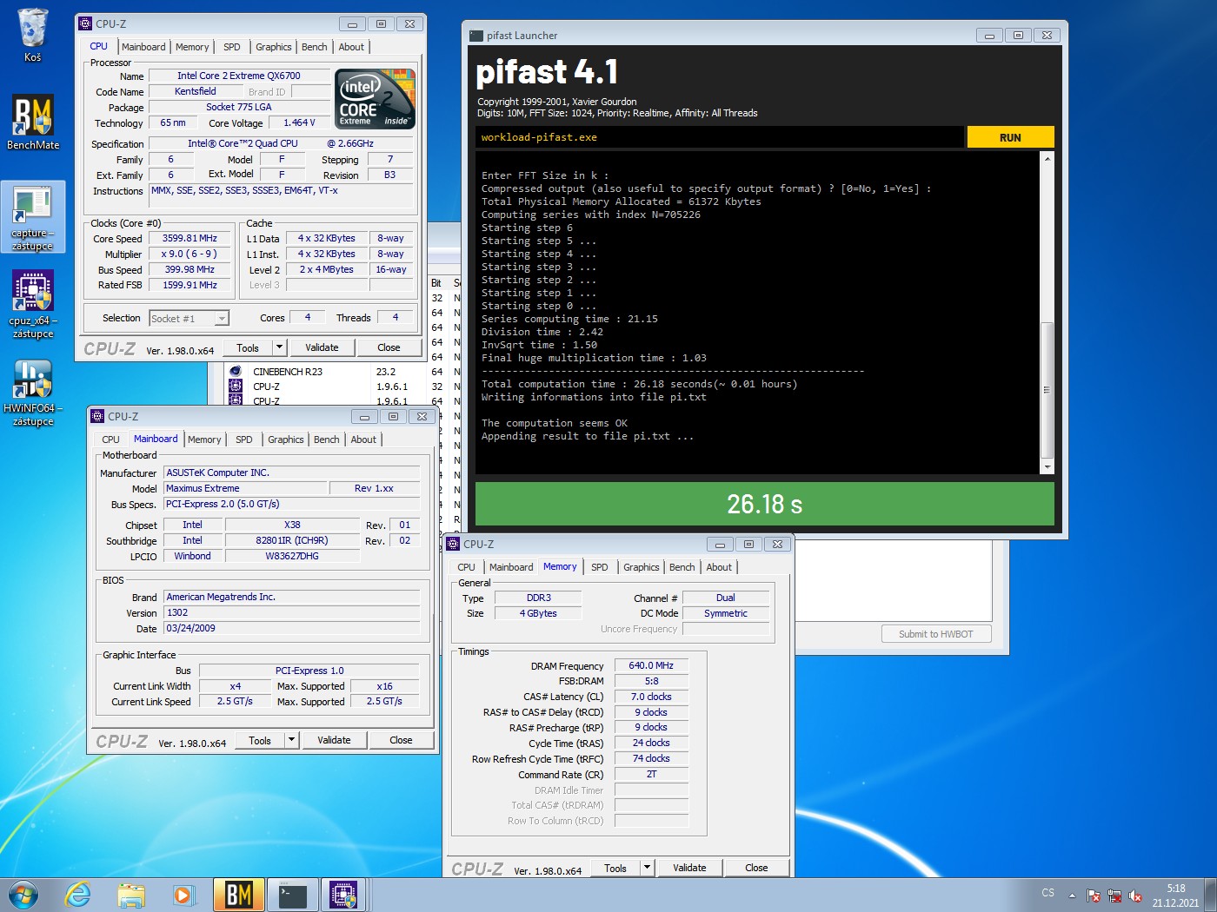This screenshot has height=912, width=1217.
Task: Open the BenchMate desktop icon
Action: click(33, 122)
